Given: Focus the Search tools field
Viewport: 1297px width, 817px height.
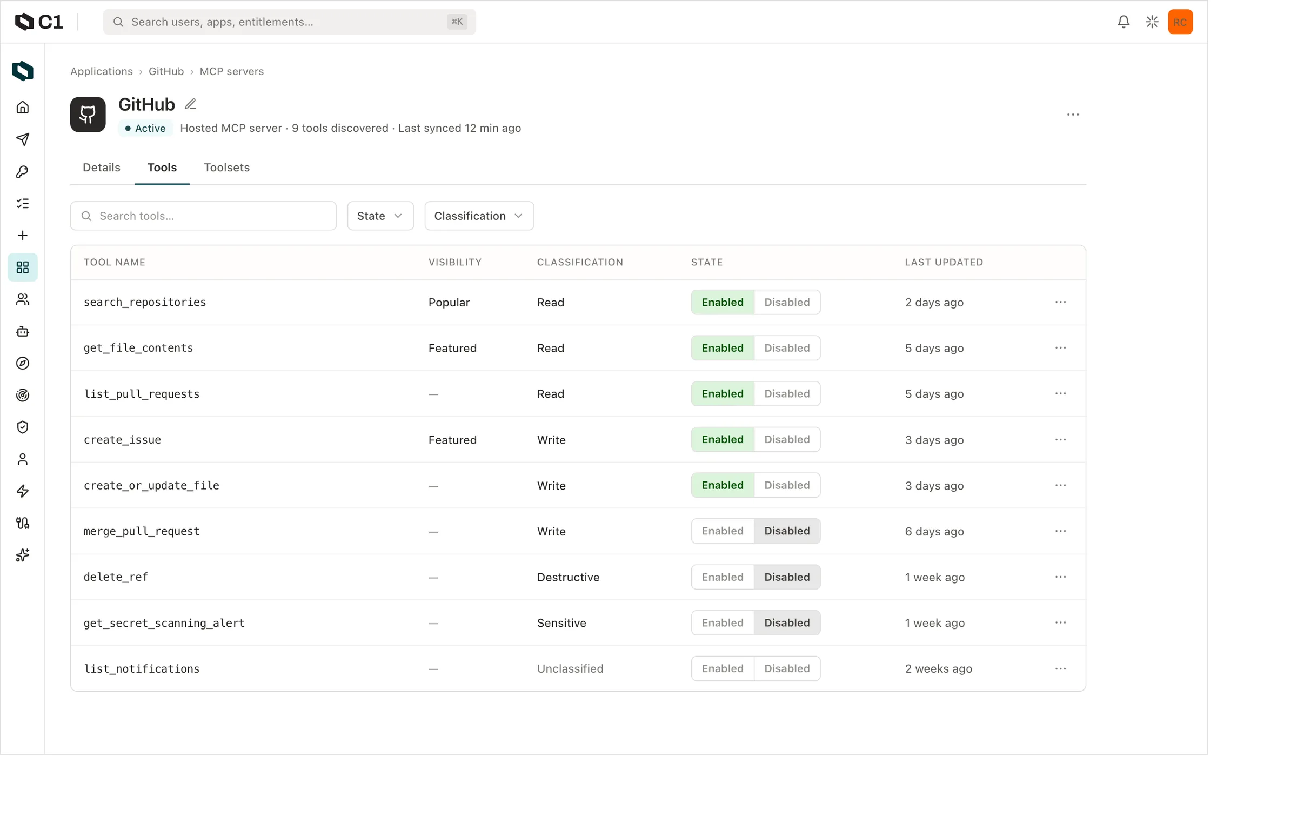Looking at the screenshot, I should (x=203, y=216).
